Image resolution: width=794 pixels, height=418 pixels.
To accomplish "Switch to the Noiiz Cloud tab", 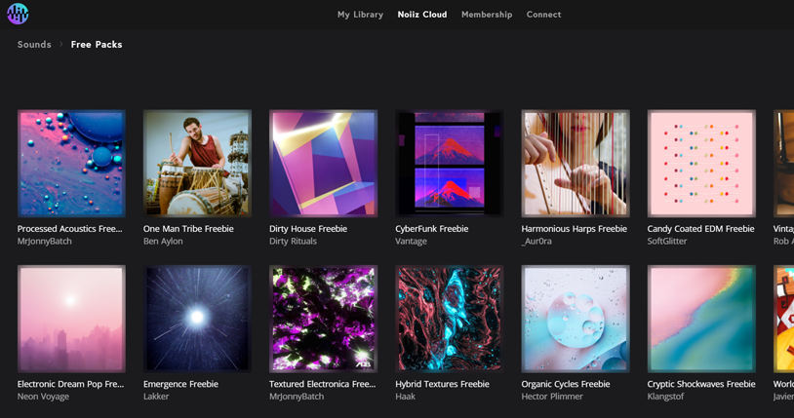I will coord(421,15).
